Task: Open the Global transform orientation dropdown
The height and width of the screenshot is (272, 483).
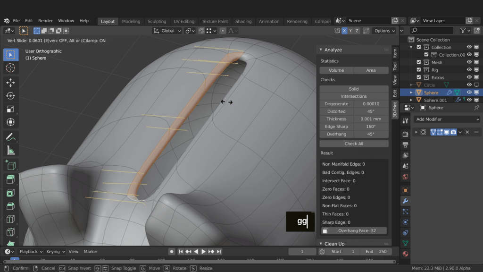Action: click(x=167, y=31)
